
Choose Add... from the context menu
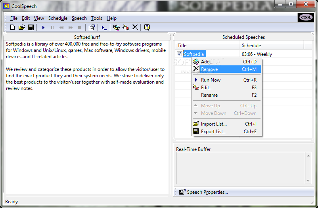pyautogui.click(x=226, y=62)
